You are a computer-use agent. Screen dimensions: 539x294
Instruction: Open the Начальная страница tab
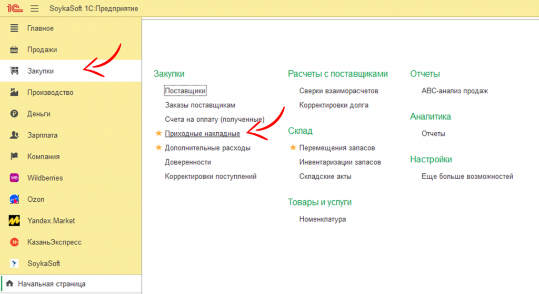pyautogui.click(x=51, y=284)
